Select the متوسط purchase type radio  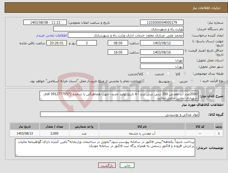pyautogui.click(x=173, y=80)
